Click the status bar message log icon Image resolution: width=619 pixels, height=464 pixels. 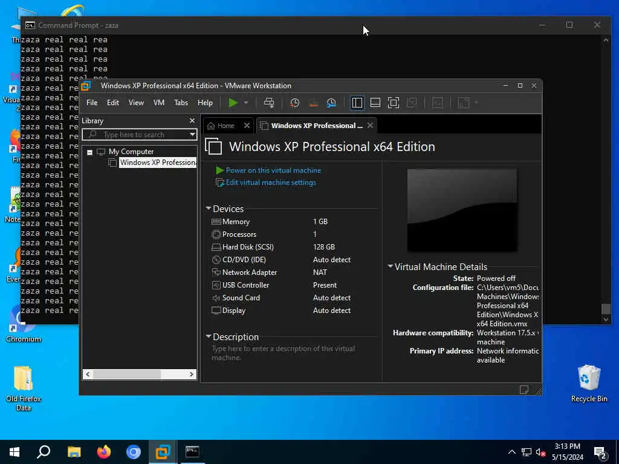(x=524, y=390)
